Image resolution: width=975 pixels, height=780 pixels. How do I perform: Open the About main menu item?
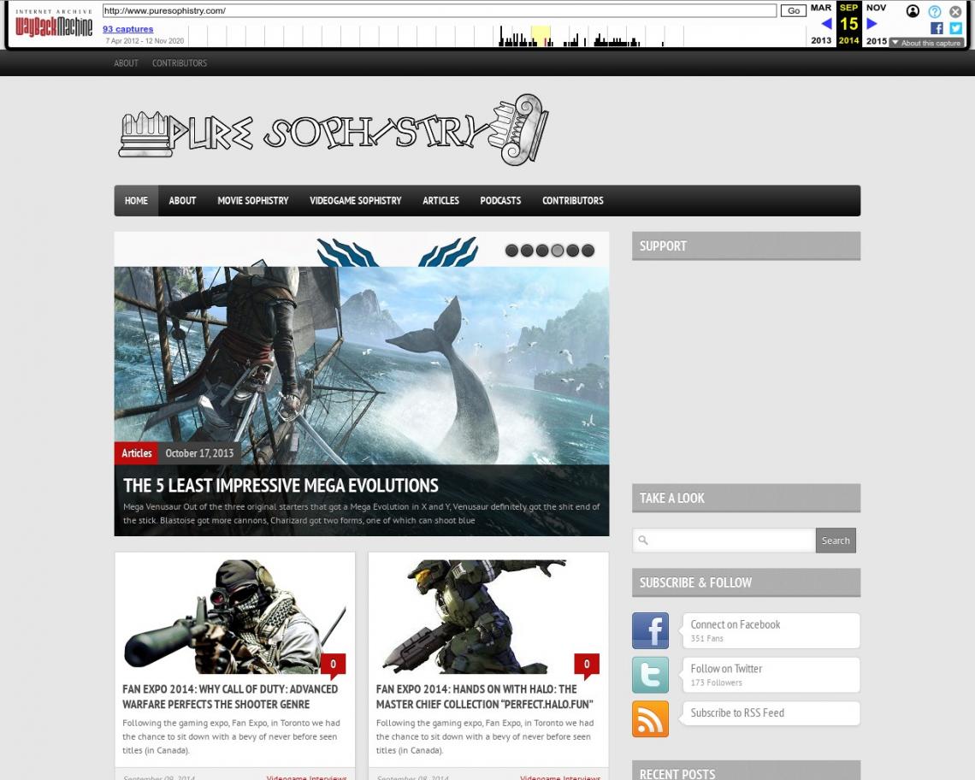pos(182,201)
